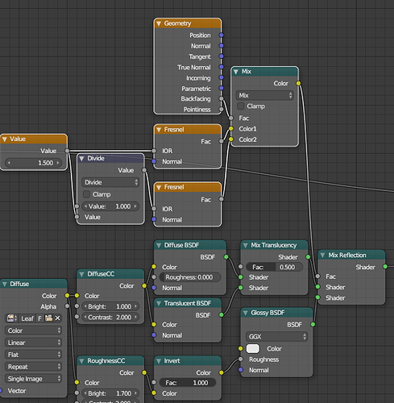Image resolution: width=394 pixels, height=403 pixels.
Task: Collapse the Diffuse image texture node
Action: [x=5, y=284]
